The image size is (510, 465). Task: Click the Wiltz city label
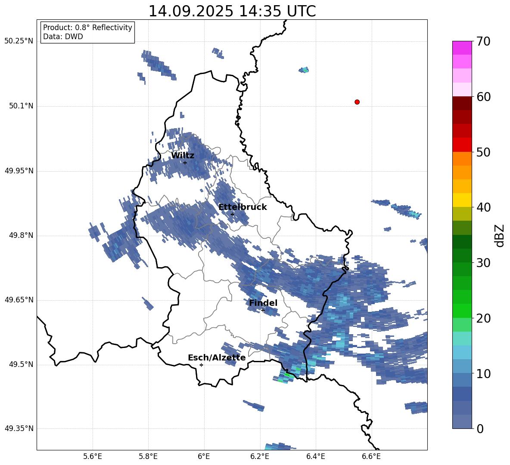click(183, 156)
